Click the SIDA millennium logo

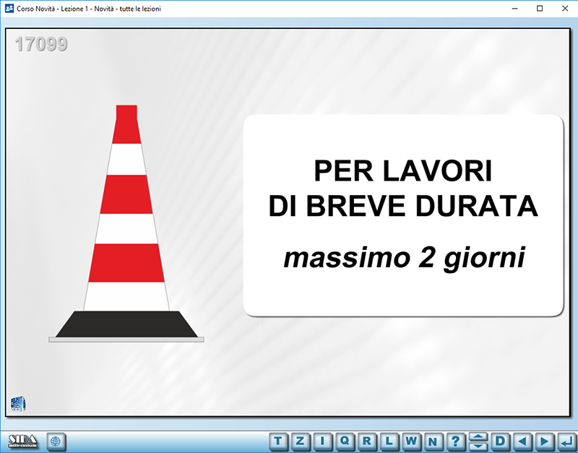[22, 440]
